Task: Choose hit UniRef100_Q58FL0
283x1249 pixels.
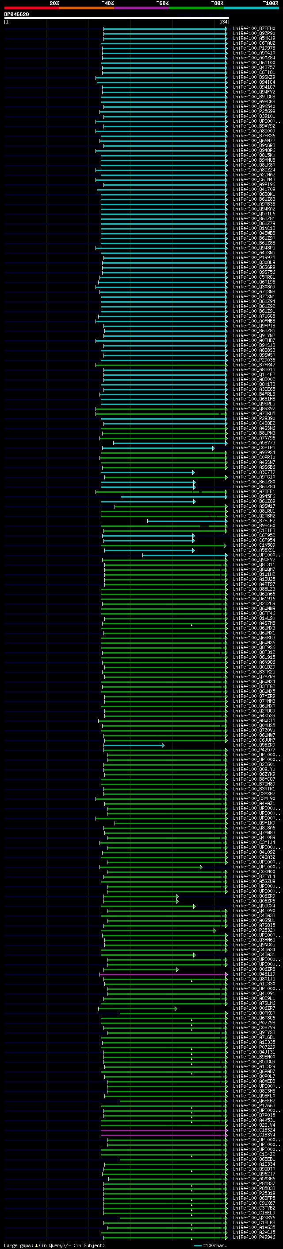Action: click(254, 1096)
